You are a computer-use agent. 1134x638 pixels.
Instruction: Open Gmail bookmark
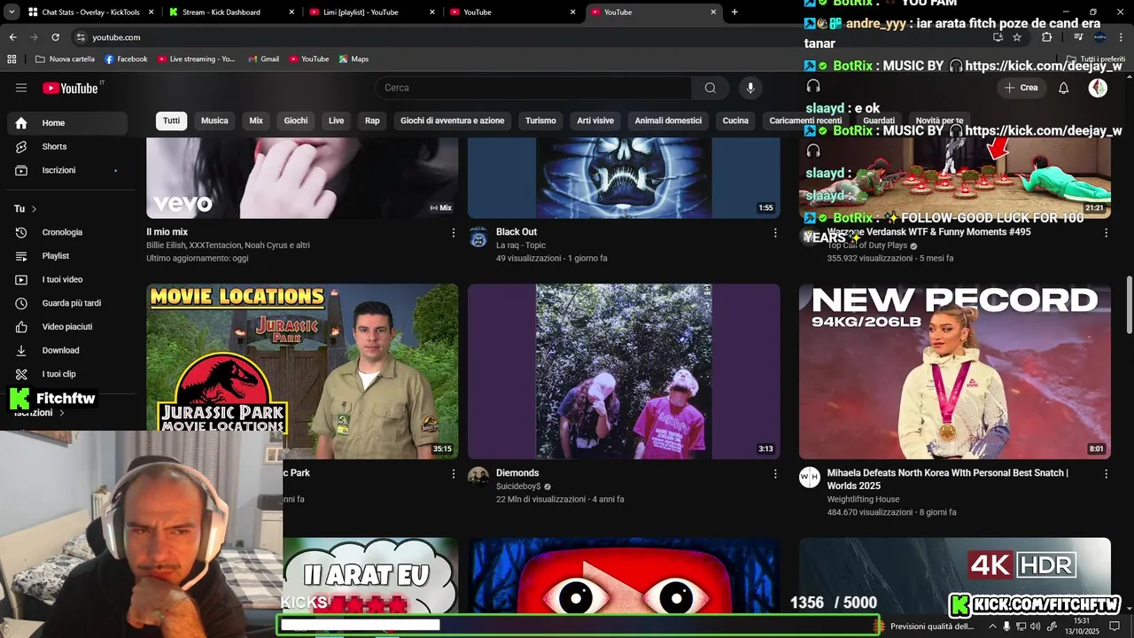[263, 59]
